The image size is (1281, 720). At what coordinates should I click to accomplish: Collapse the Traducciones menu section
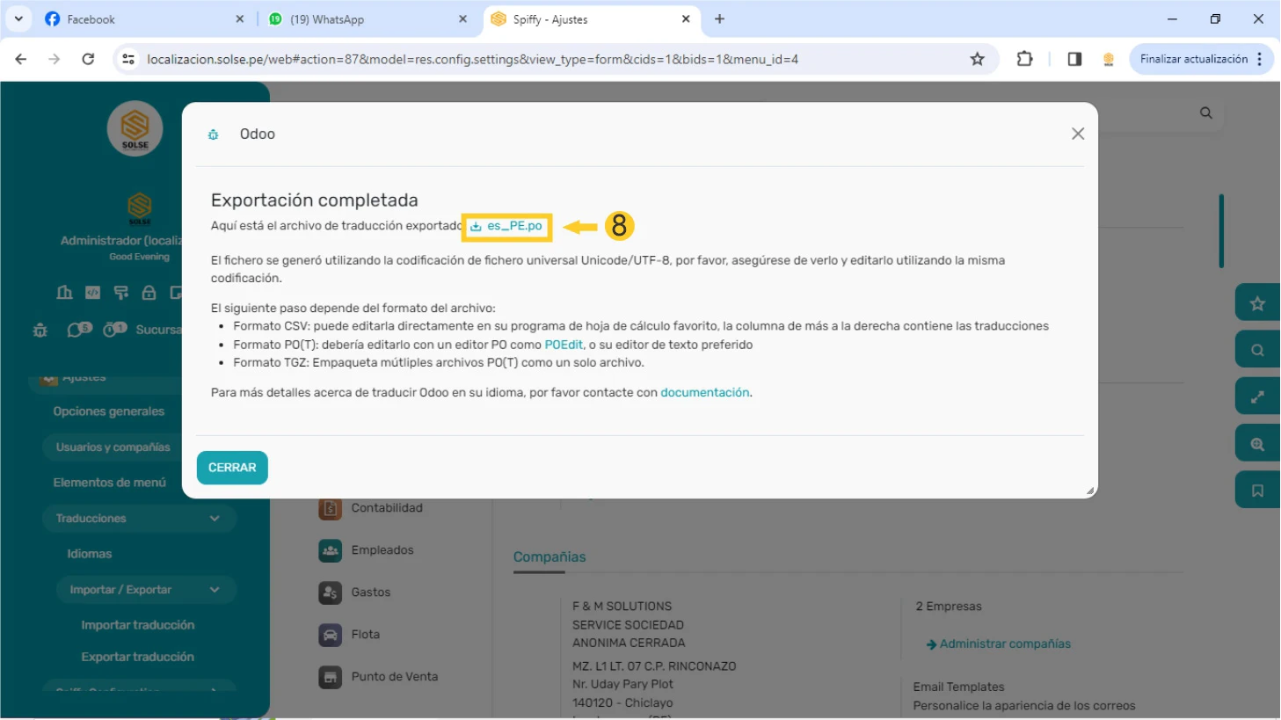(215, 519)
